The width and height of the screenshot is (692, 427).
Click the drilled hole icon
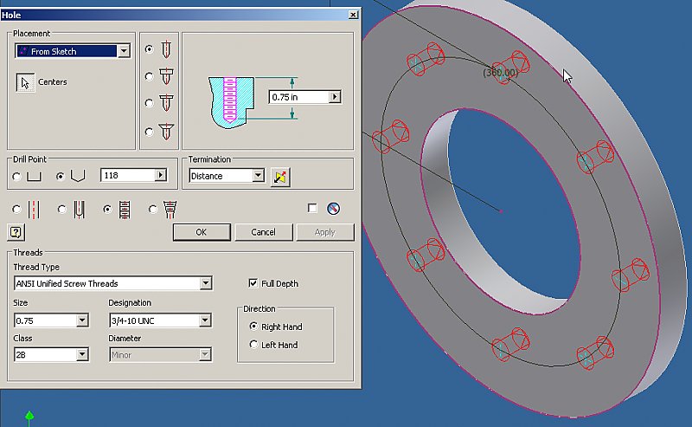(166, 49)
